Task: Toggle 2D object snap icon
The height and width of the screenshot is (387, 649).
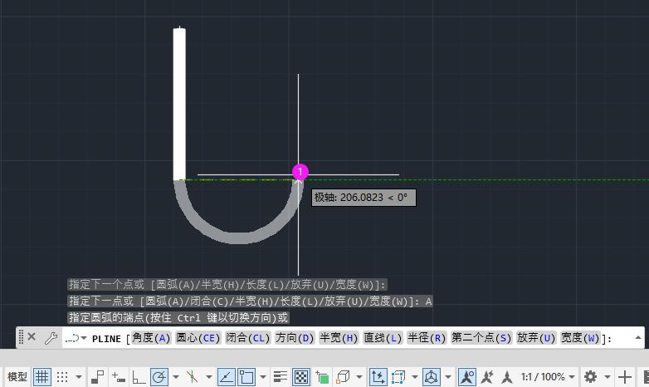Action: click(x=246, y=377)
